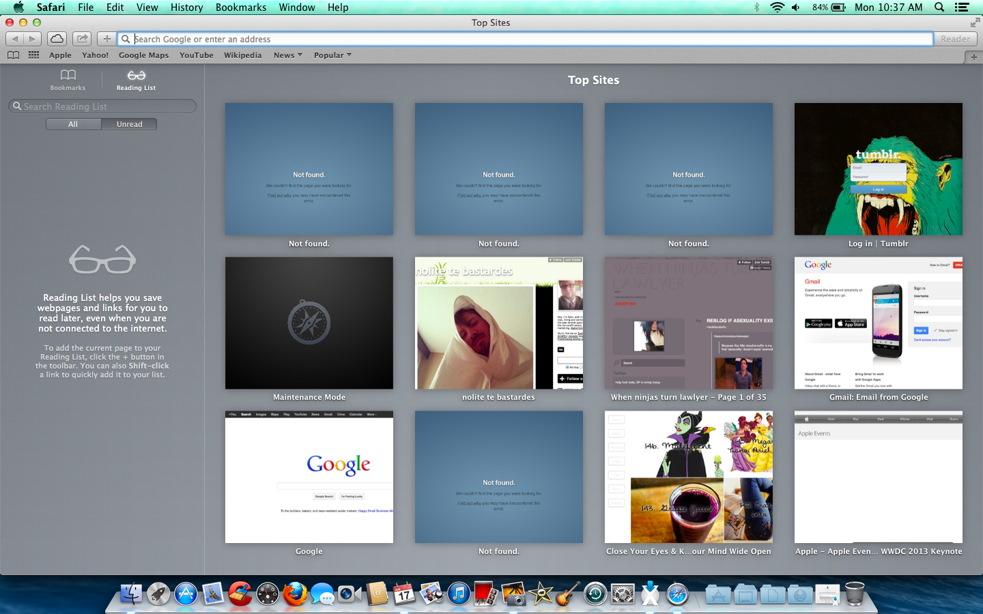Click the Search Reading List field
Screen dimensions: 983x614
point(102,106)
